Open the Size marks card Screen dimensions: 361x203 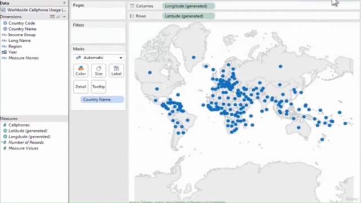(x=99, y=70)
